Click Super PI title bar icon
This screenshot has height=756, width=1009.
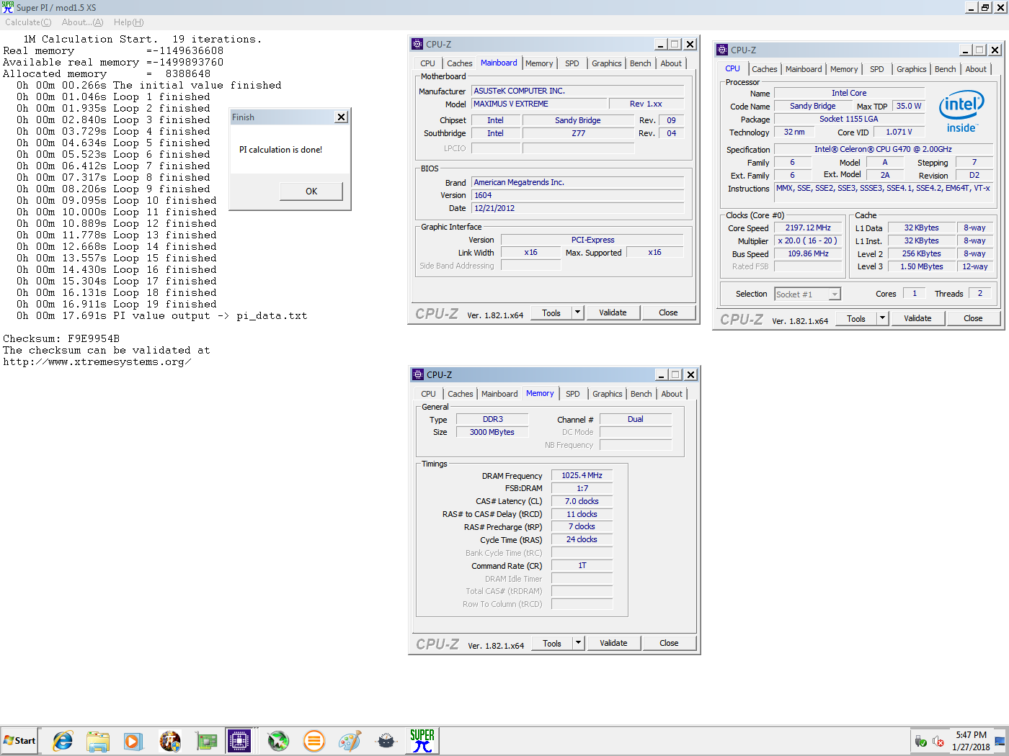click(7, 7)
